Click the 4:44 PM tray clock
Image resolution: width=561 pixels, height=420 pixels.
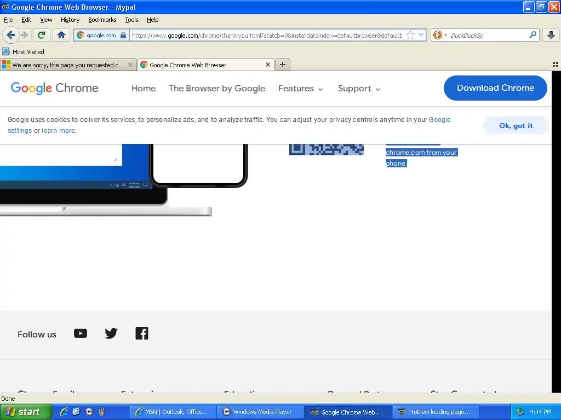pyautogui.click(x=540, y=412)
